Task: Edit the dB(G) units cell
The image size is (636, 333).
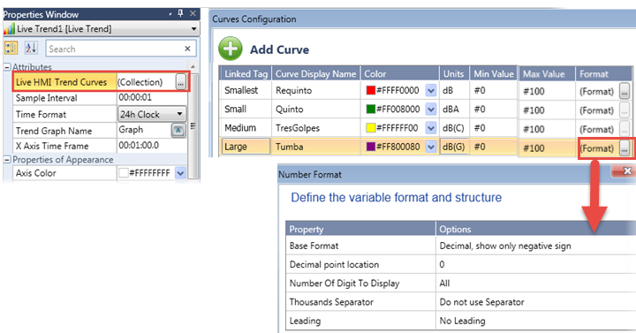Action: 454,147
